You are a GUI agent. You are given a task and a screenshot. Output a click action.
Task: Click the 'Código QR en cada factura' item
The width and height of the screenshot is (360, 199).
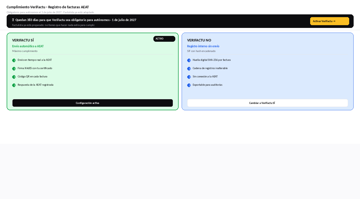click(x=32, y=77)
